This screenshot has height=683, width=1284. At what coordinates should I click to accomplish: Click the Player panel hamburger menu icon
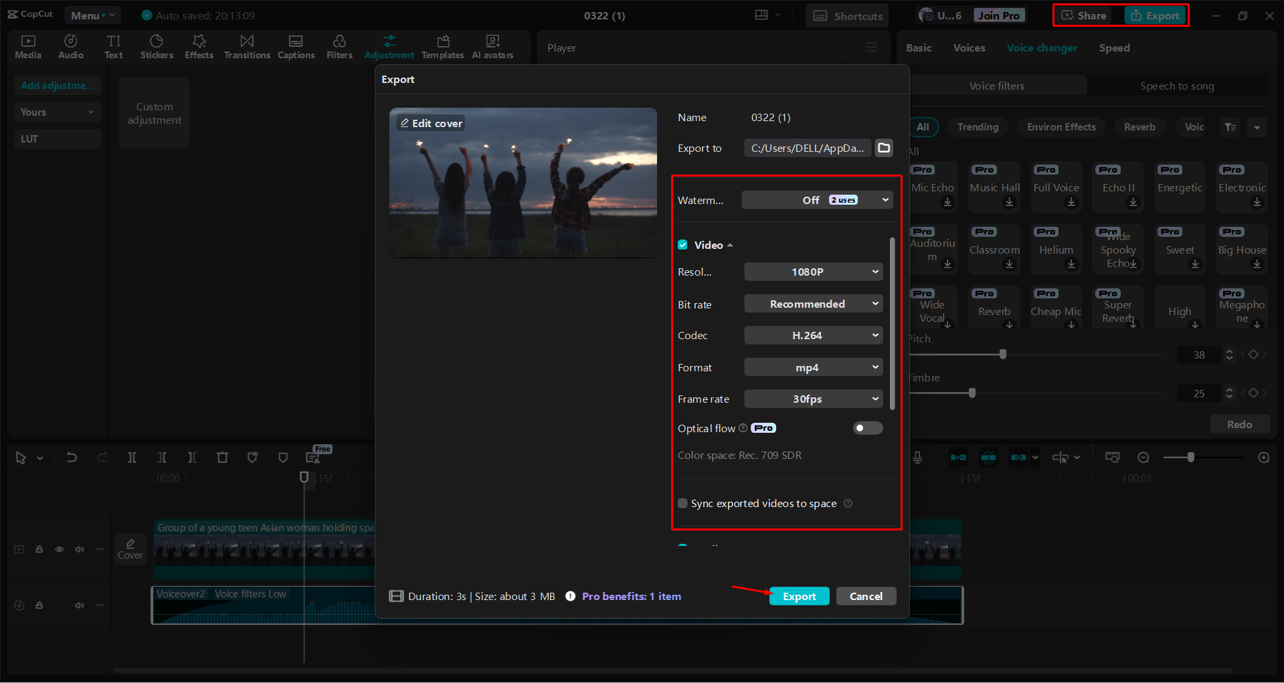point(871,47)
